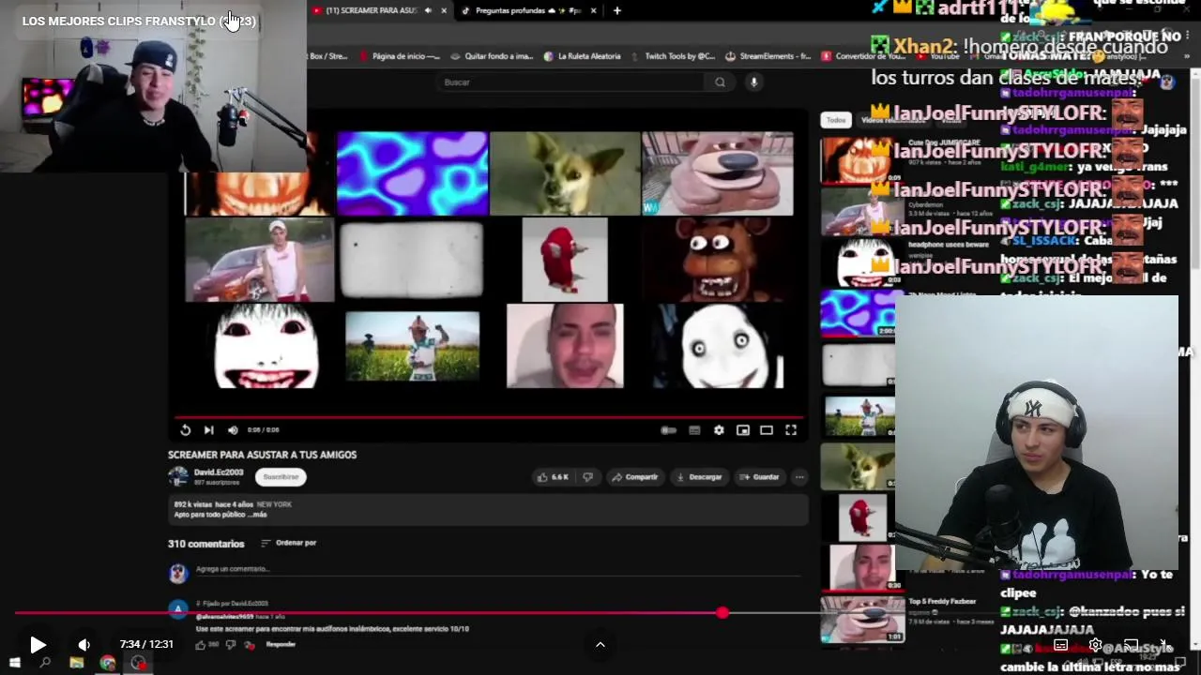Open the Ordenar por sort dropdown
Viewport: 1201px width, 675px height.
[289, 543]
